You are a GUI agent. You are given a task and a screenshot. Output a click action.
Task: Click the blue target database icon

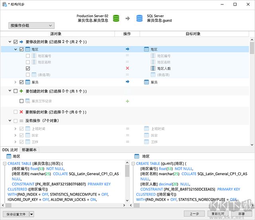[x=139, y=18]
